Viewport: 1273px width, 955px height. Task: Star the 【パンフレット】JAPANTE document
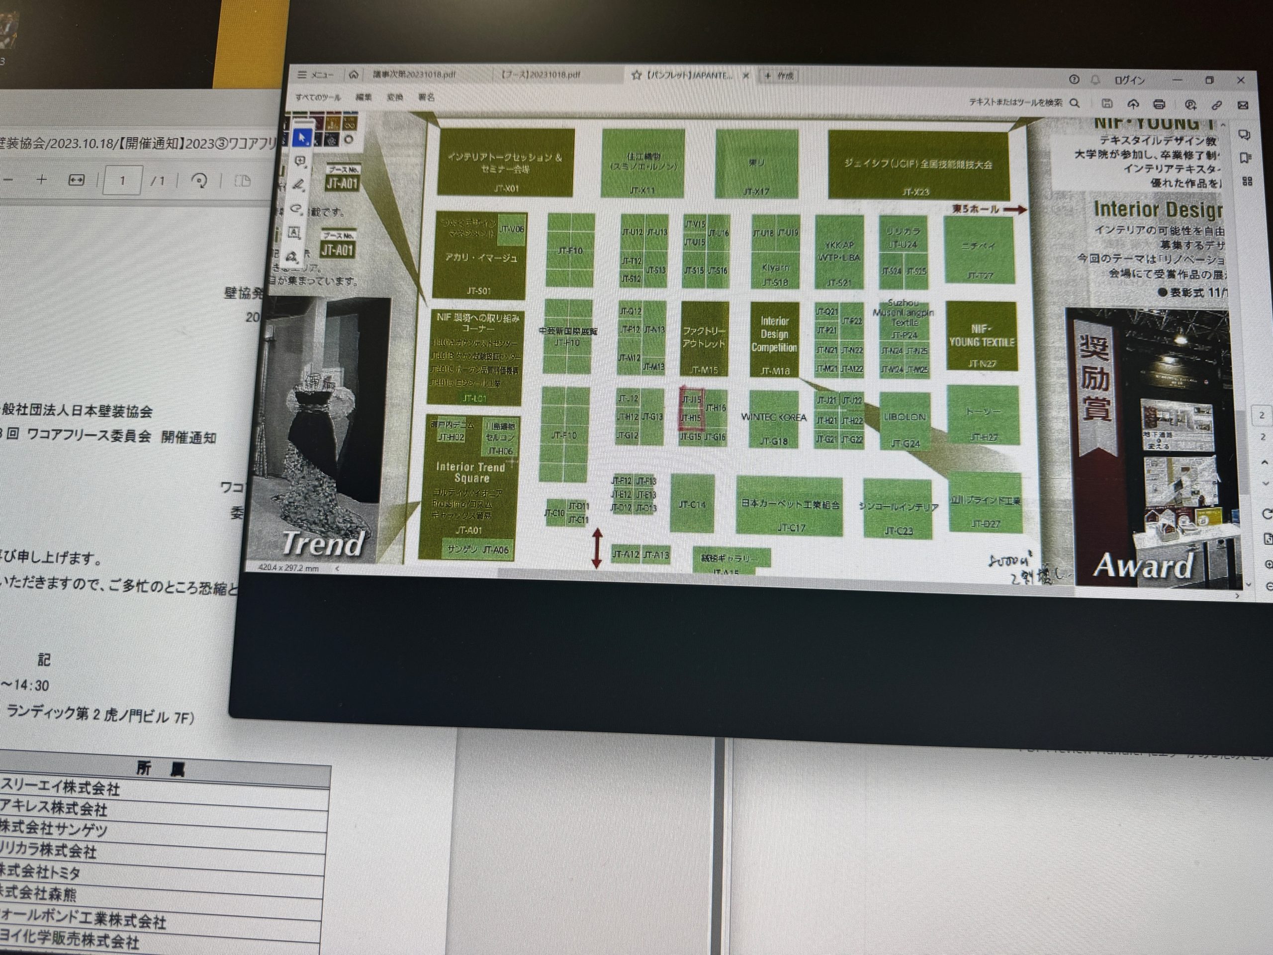point(636,76)
